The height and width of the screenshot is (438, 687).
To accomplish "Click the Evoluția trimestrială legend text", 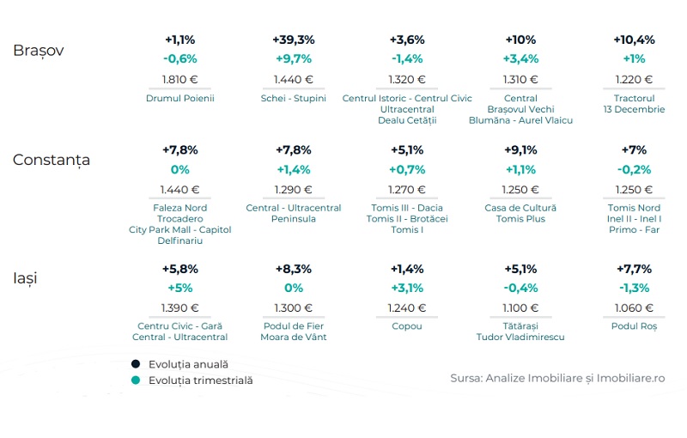I will coord(200,380).
